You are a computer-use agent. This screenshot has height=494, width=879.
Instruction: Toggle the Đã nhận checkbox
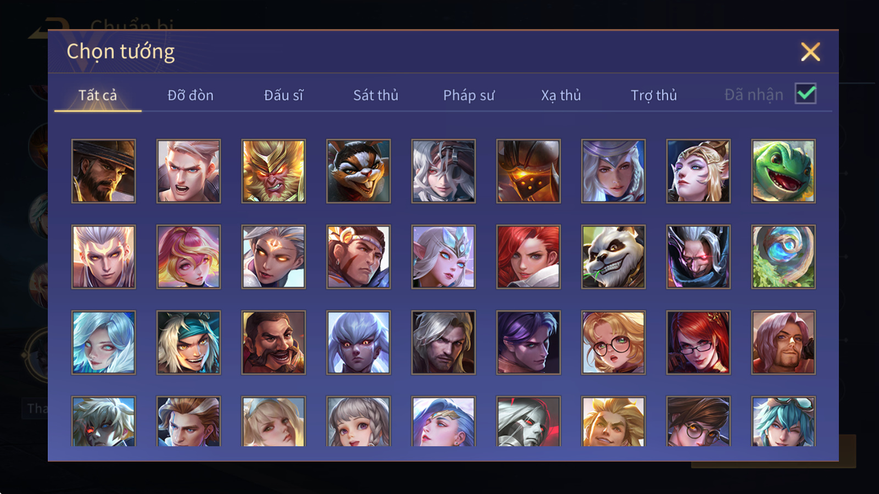[805, 93]
